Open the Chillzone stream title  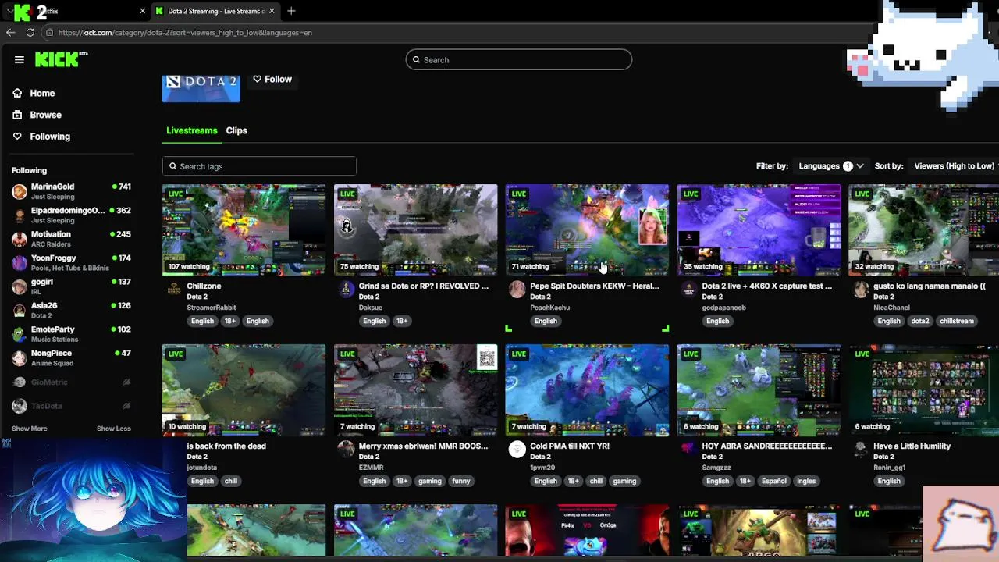[x=204, y=286]
